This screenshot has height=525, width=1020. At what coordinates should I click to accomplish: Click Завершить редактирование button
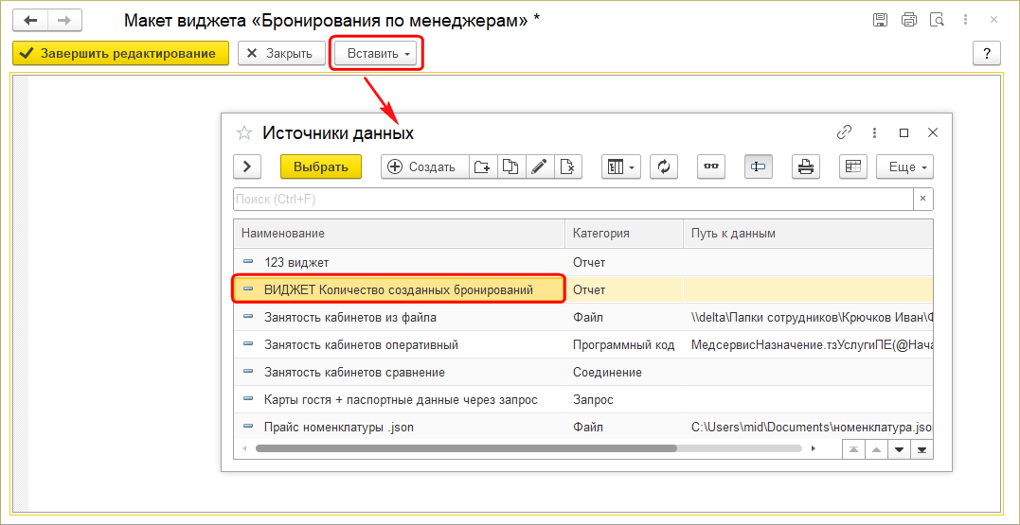[x=120, y=53]
